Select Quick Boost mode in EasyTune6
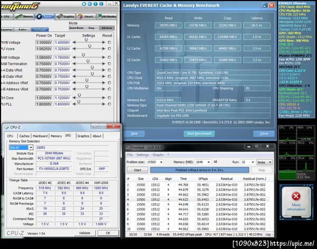This screenshot has height=249, width=317. coord(77,28)
